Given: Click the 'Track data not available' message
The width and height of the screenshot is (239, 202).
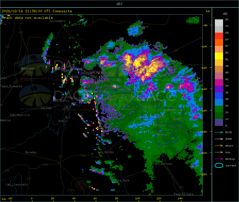Looking at the screenshot, I should pos(27,18).
